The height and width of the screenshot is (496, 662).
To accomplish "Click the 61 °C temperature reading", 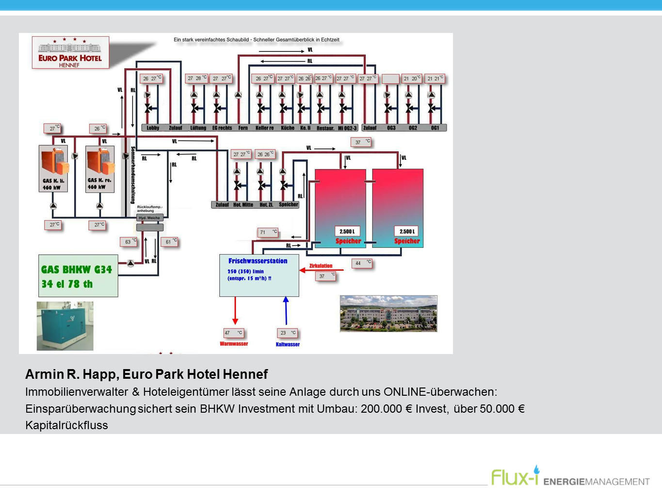I will [169, 242].
